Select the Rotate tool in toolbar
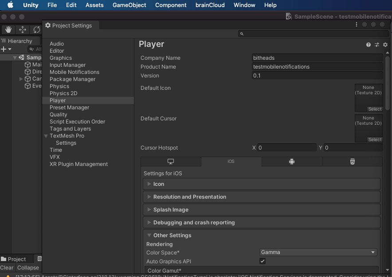The width and height of the screenshot is (392, 277). pyautogui.click(x=36, y=30)
